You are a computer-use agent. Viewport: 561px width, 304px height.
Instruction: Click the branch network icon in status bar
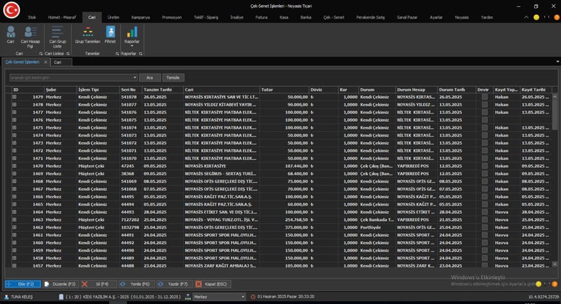[188, 297]
